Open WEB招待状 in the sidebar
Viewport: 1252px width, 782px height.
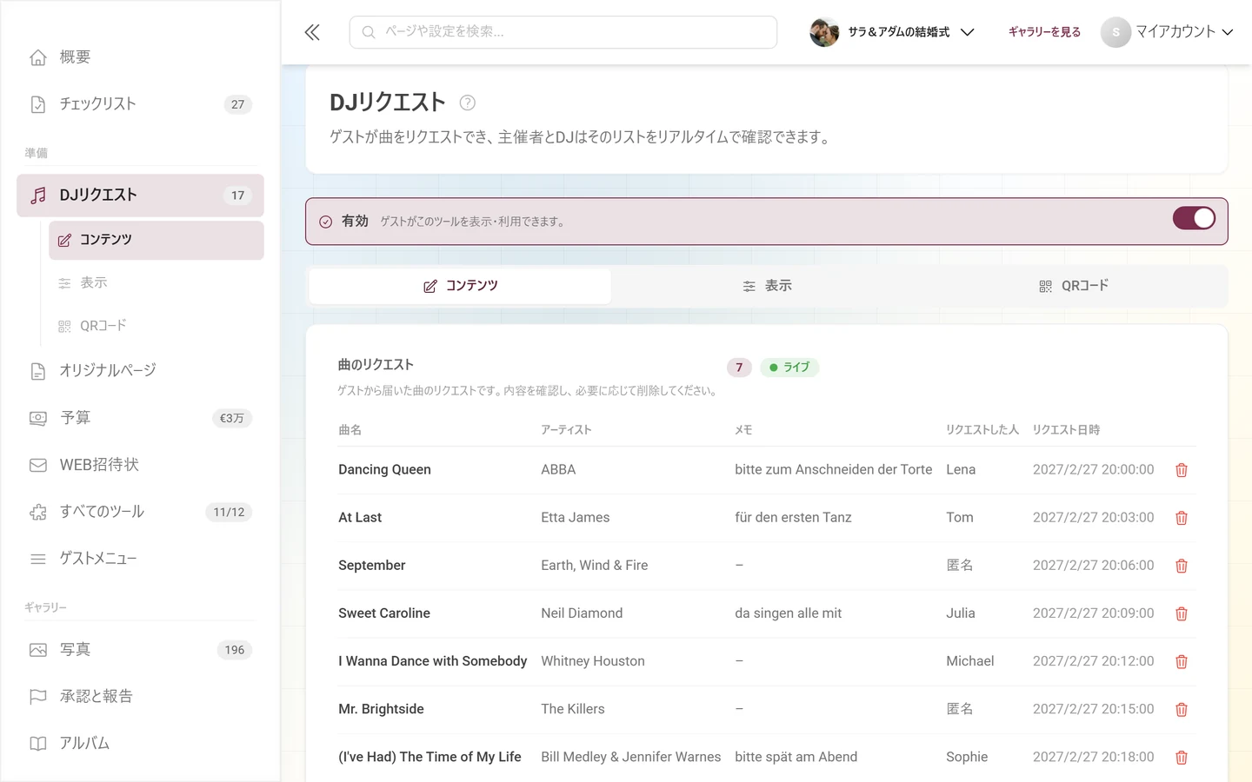click(x=140, y=465)
